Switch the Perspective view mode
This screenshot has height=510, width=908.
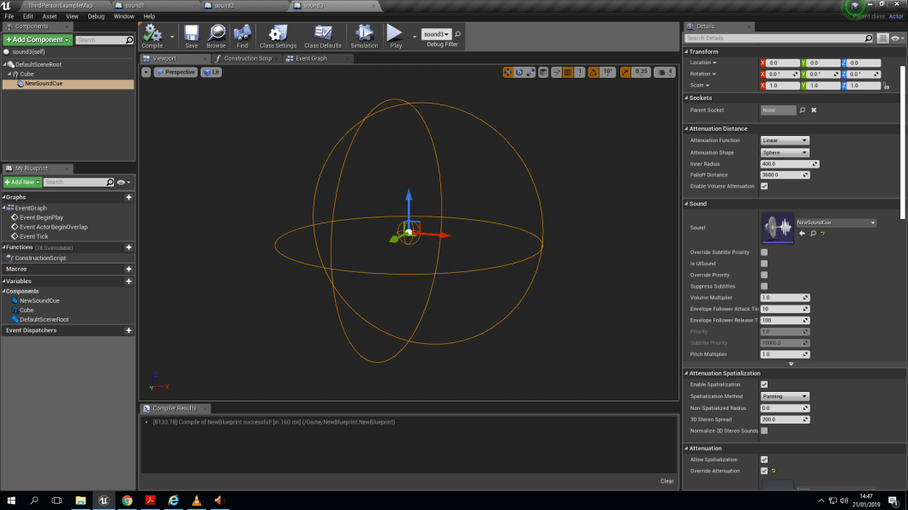coord(176,72)
